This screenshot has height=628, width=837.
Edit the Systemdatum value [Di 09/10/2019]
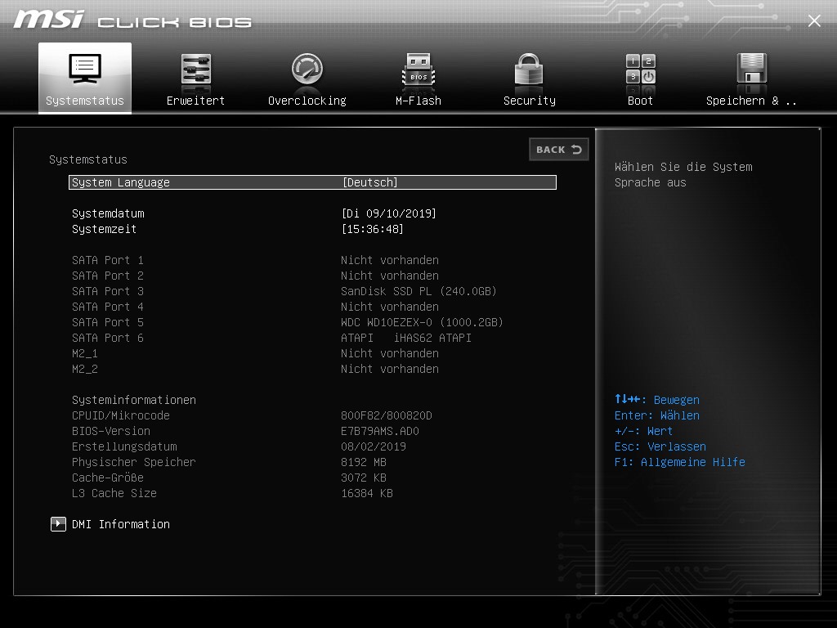(x=388, y=213)
